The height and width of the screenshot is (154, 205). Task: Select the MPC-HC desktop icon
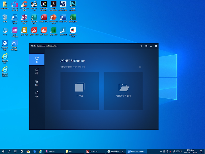pyautogui.click(x=34, y=6)
